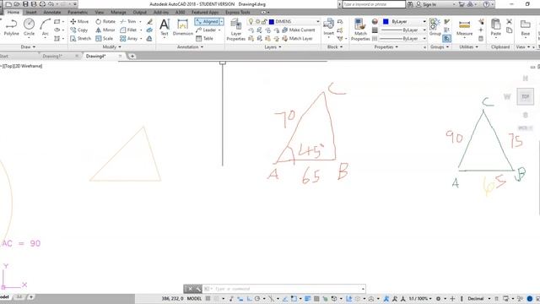
Task: Add new drawing tab with plus button
Action: click(x=132, y=57)
